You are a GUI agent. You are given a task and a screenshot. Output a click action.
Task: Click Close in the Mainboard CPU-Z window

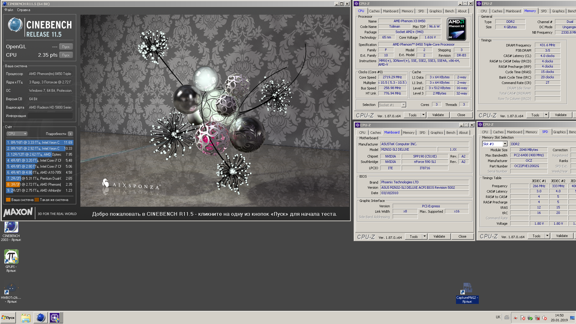coord(463,236)
